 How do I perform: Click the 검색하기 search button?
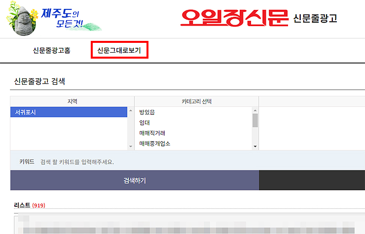tap(135, 180)
